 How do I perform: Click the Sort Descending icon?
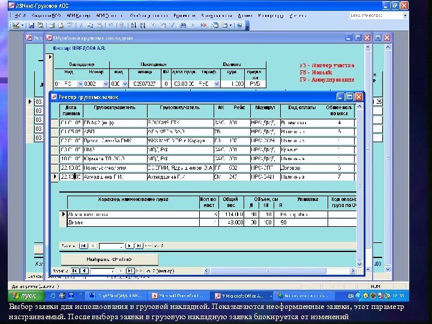click(x=142, y=25)
